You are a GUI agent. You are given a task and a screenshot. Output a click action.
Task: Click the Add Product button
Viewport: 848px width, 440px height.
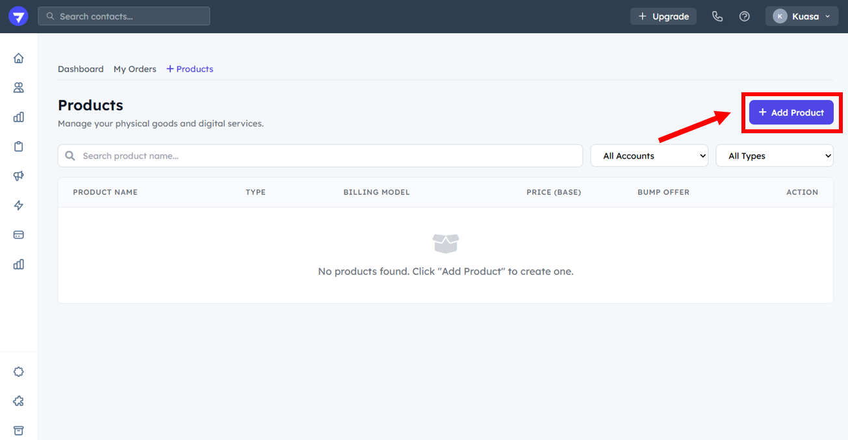(791, 112)
